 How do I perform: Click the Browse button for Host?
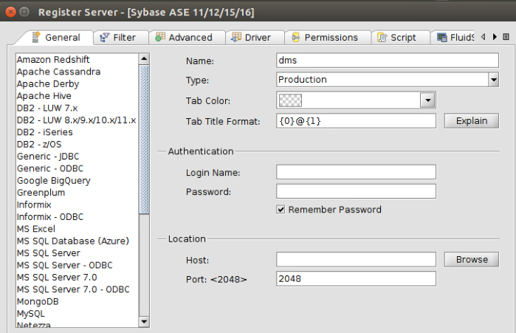click(471, 259)
